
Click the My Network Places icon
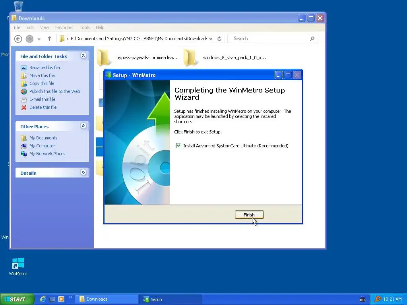(23, 154)
